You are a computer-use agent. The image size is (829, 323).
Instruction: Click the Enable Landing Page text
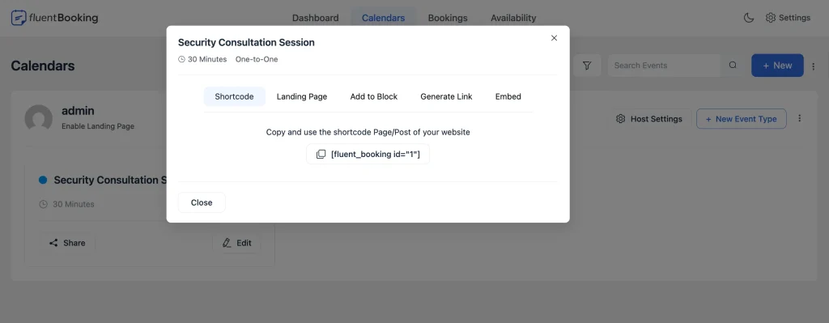click(x=98, y=126)
